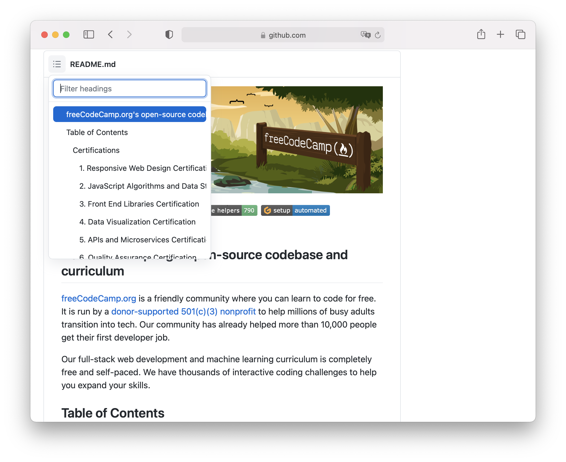Select freeCodeCamp.org's open-source codebase heading
Image resolution: width=566 pixels, height=462 pixels.
click(x=130, y=114)
